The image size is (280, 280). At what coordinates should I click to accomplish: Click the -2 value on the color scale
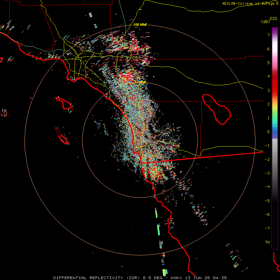click(267, 160)
